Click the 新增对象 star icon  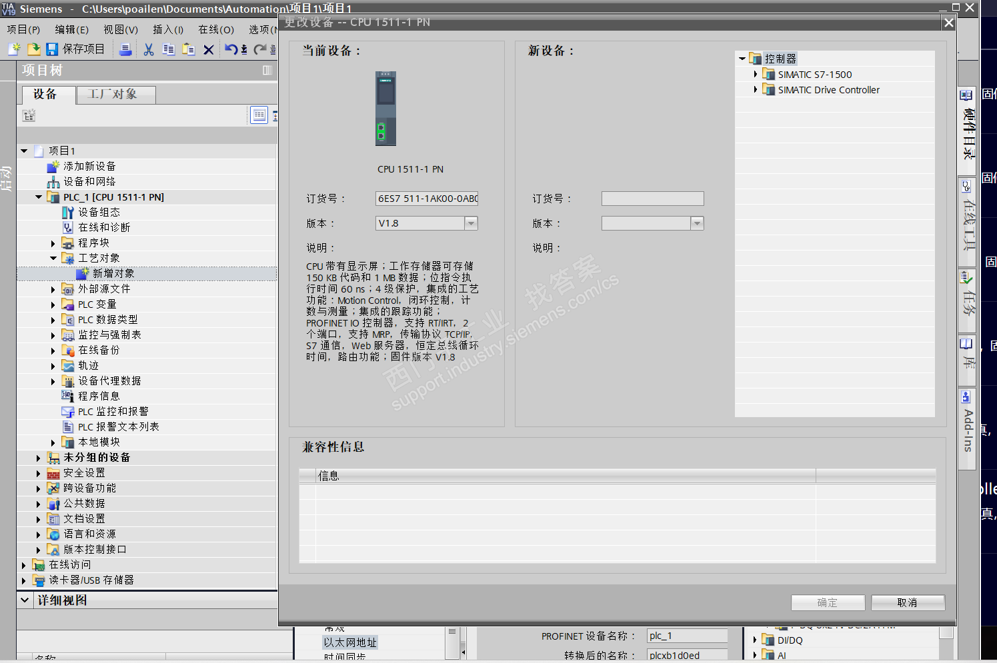point(83,273)
